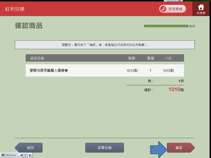This screenshot has width=211, height=158.
Task: Close the small Windows window
Action: coord(30,155)
